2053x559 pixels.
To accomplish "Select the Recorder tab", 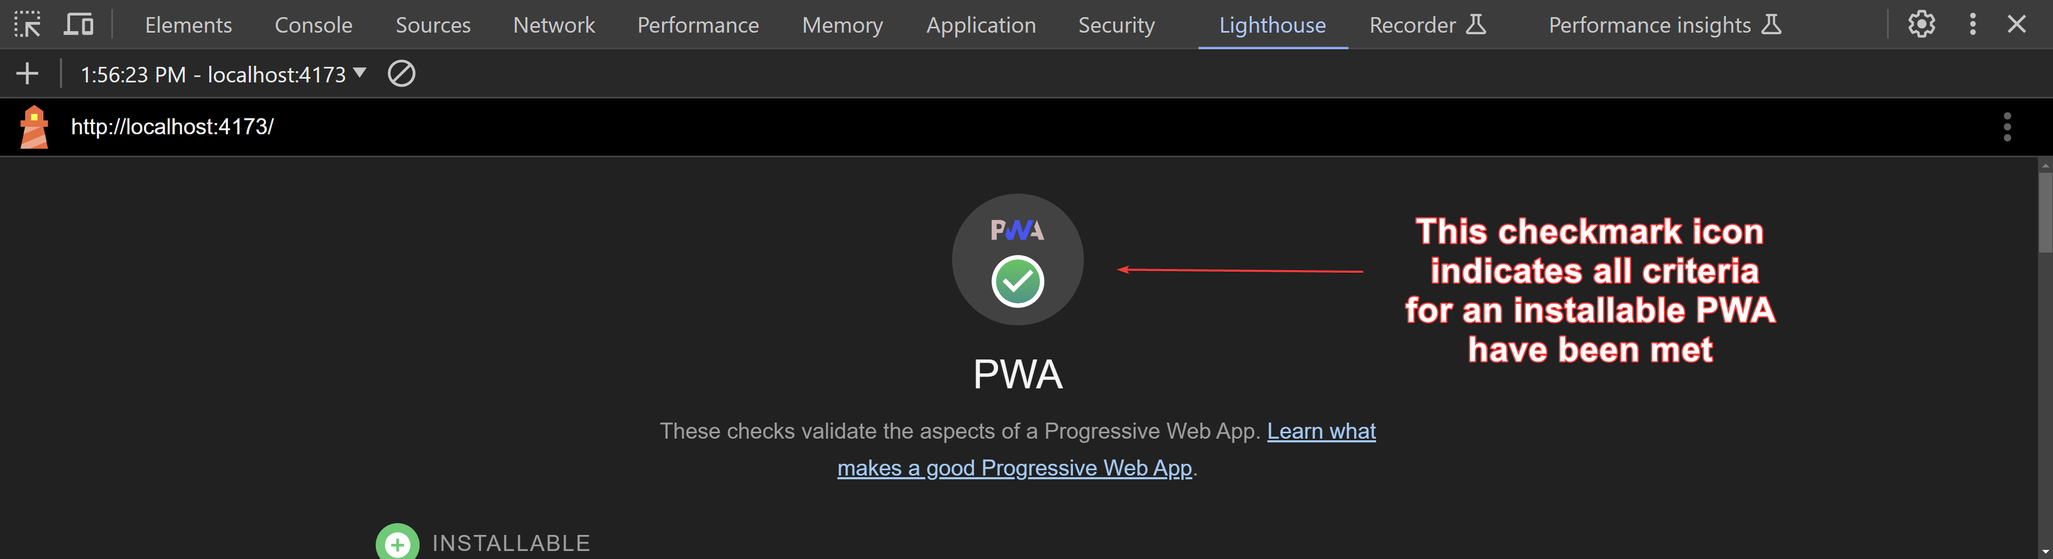I will (1427, 25).
